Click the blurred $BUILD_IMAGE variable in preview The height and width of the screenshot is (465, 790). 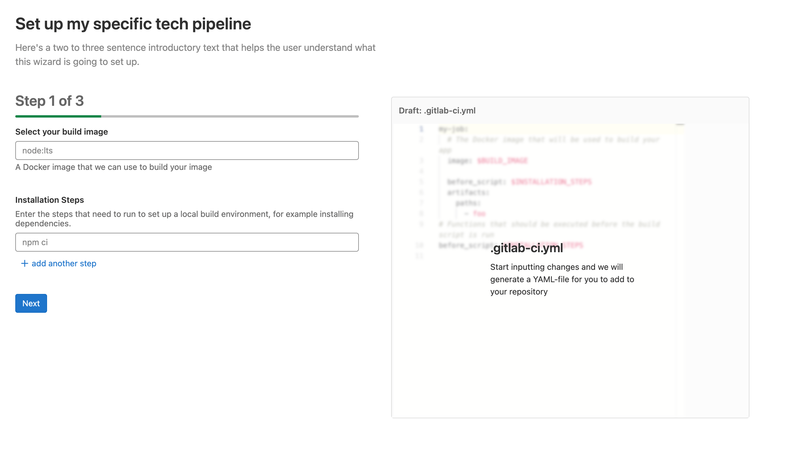pos(502,161)
